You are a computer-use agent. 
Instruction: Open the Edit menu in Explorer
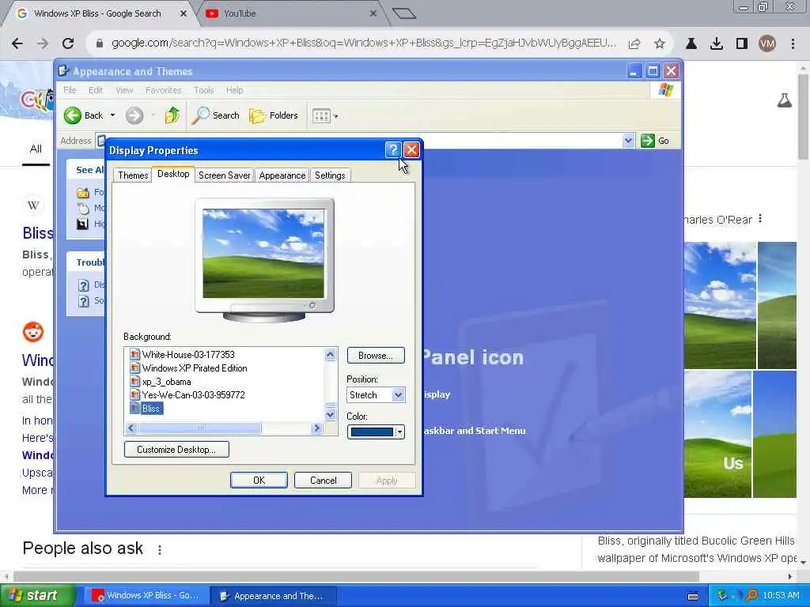(96, 90)
